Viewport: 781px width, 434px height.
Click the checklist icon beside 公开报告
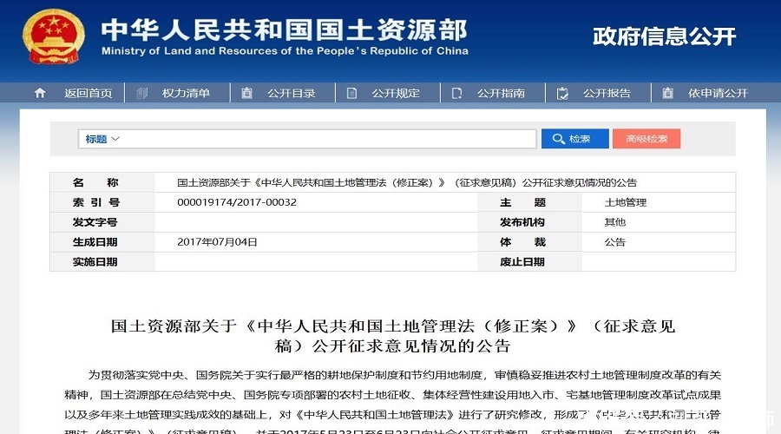click(562, 93)
